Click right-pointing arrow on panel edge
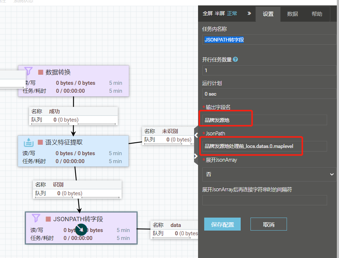Image resolution: width=339 pixels, height=258 pixels. coord(196,156)
